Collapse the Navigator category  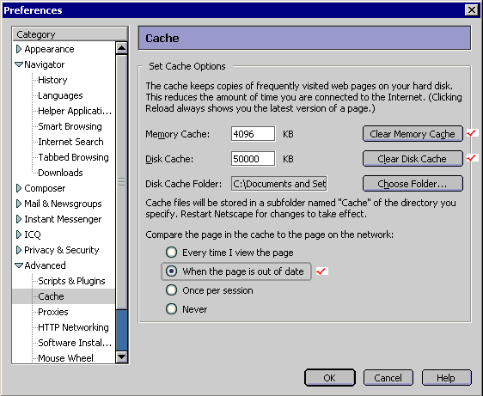tap(19, 64)
